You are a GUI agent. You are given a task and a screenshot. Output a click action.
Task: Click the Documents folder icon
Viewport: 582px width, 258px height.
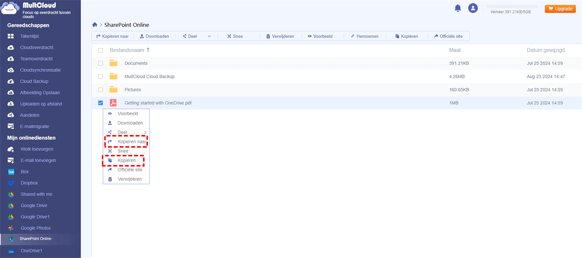coord(113,63)
